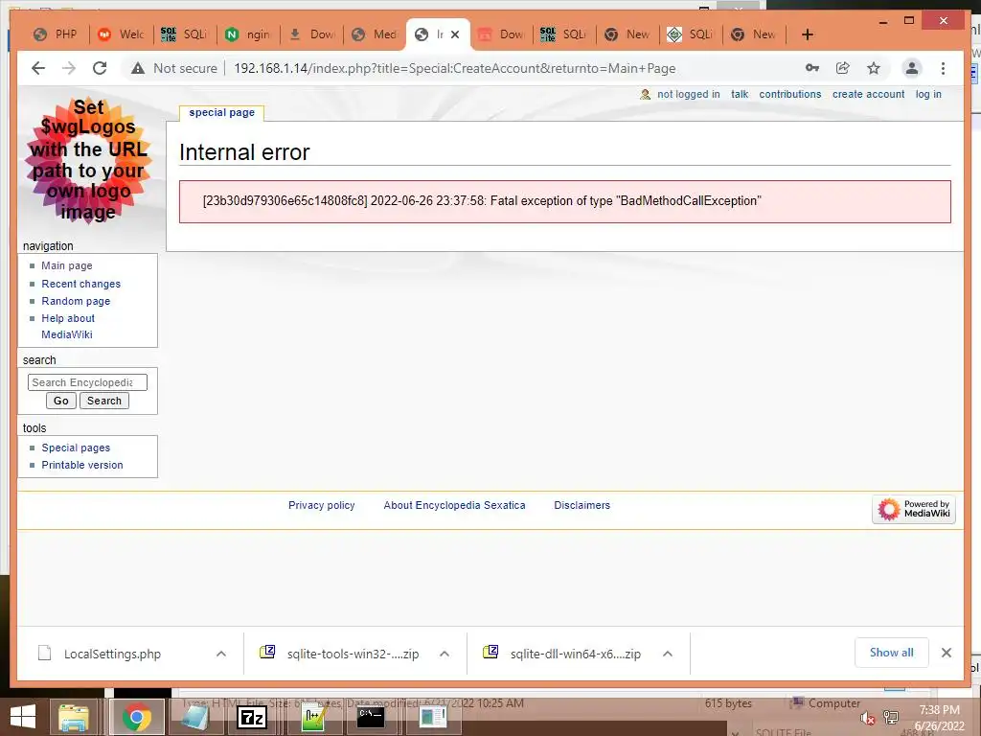Focus the Search Encyclopedia input field
Image resolution: width=981 pixels, height=736 pixels.
point(87,382)
